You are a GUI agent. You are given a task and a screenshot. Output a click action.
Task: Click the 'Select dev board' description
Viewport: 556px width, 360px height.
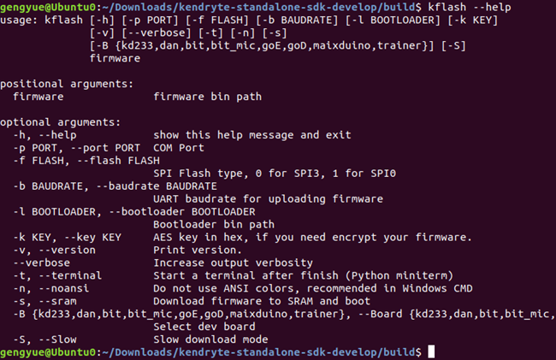(204, 327)
